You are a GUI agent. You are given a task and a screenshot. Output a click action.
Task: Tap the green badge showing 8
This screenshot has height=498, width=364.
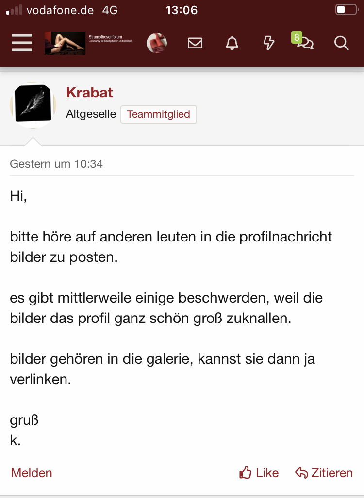pos(296,37)
